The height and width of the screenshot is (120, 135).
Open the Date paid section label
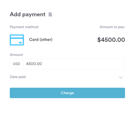(x=18, y=77)
